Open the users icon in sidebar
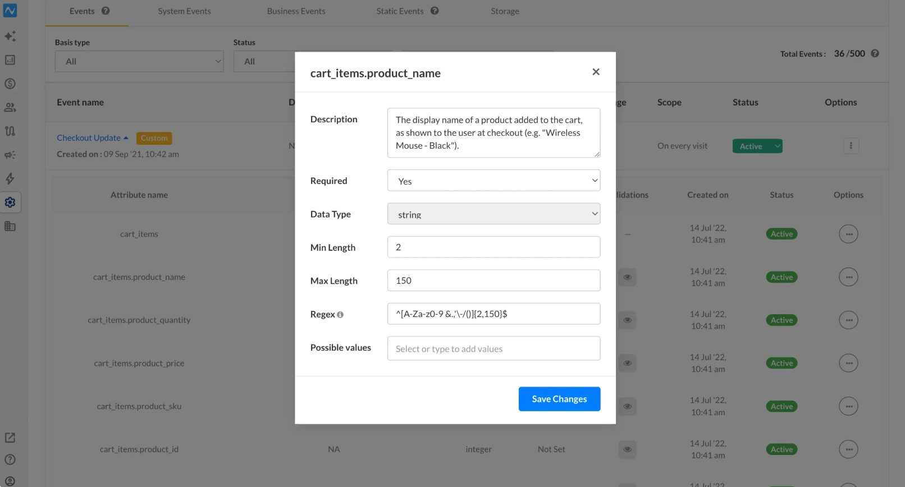This screenshot has height=487, width=905. click(x=10, y=107)
